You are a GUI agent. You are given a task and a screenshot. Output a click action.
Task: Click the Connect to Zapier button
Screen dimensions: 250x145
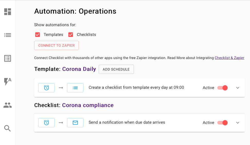pos(57,45)
